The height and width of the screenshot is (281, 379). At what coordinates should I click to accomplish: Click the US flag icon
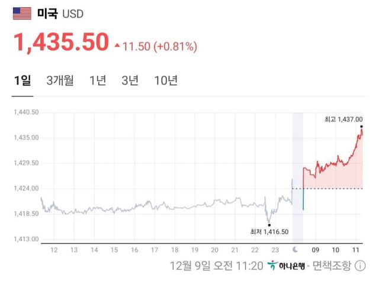coord(23,12)
